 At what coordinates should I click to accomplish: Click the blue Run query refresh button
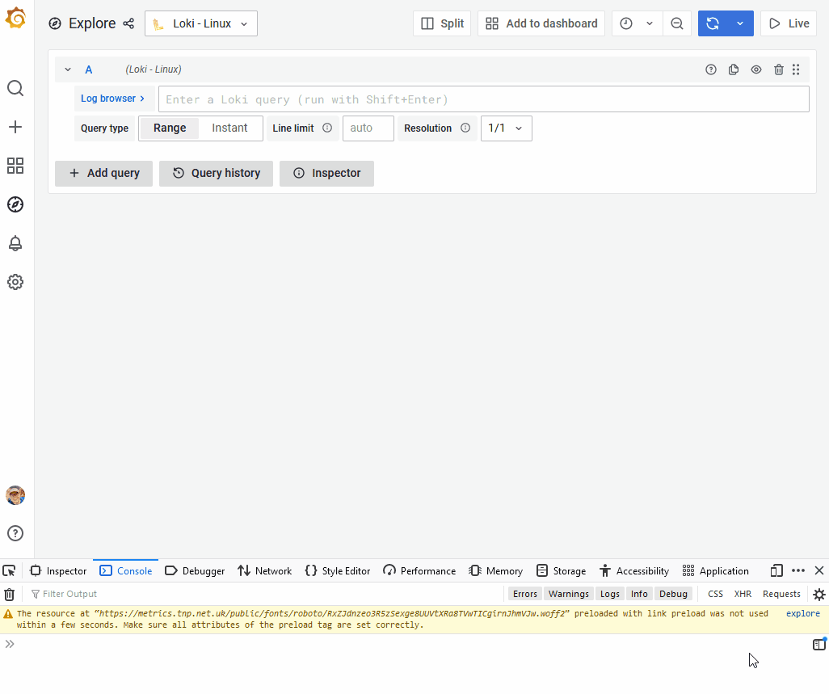(713, 23)
